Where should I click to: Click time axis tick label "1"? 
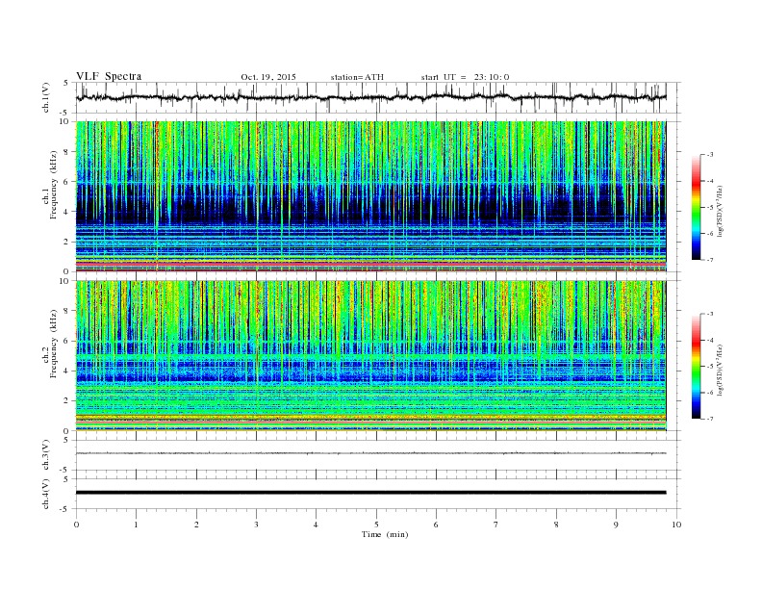(x=136, y=525)
